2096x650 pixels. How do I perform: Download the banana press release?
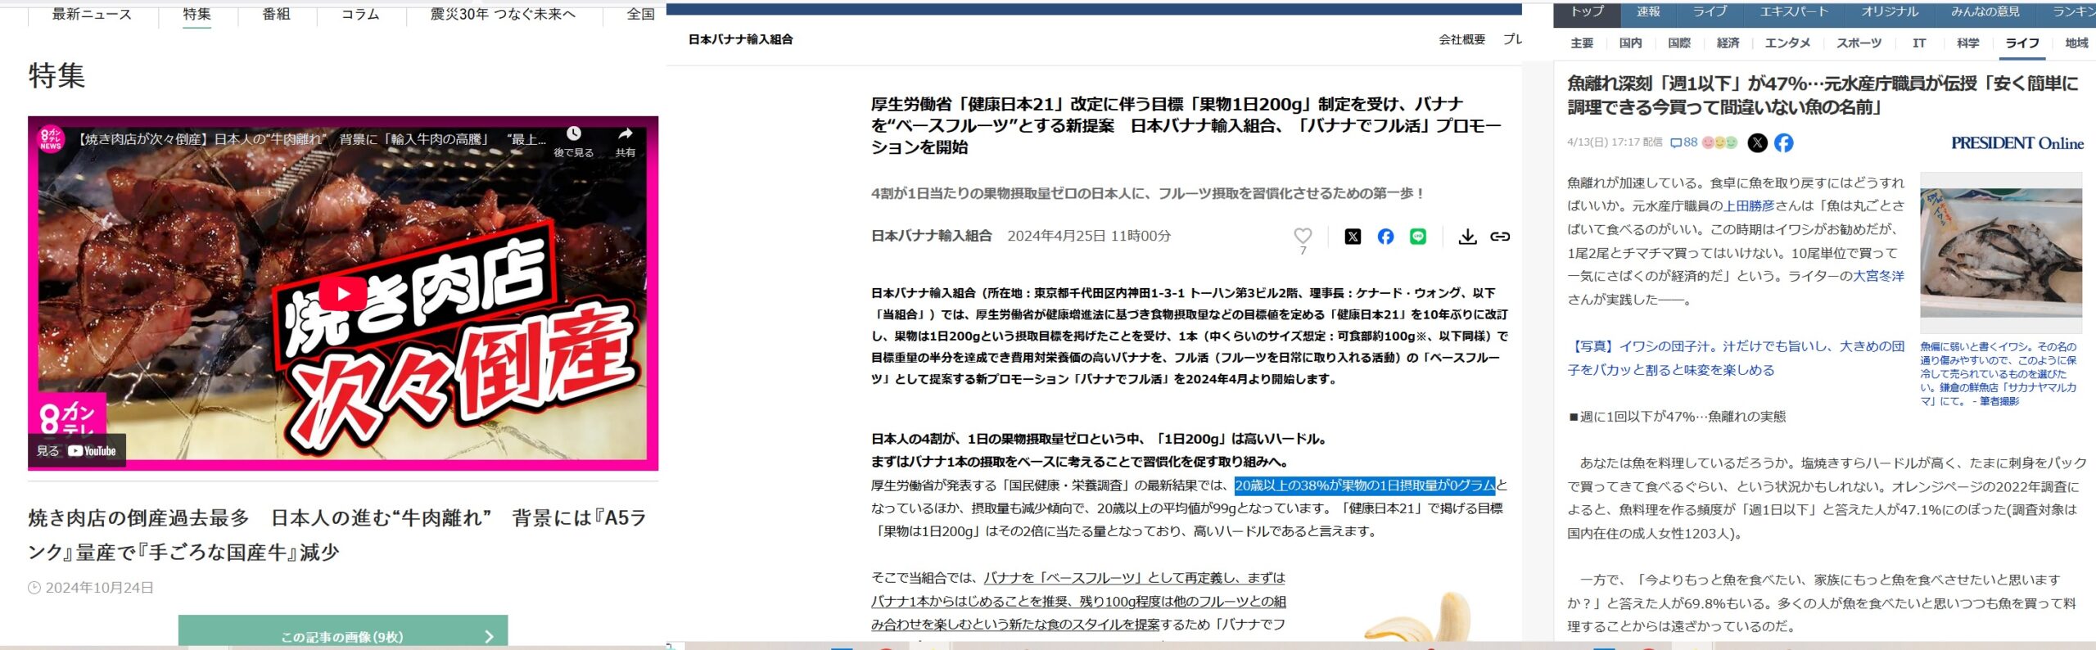pos(1467,237)
